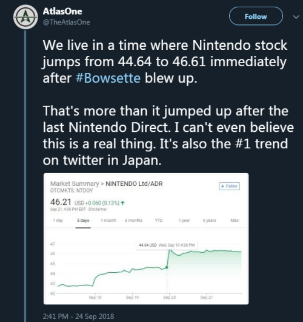Click the Sep 19 chart data point

pyautogui.click(x=167, y=267)
